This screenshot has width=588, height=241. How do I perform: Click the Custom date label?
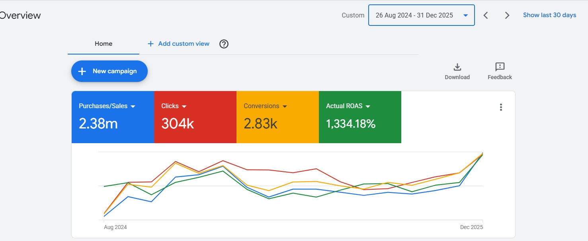(353, 15)
